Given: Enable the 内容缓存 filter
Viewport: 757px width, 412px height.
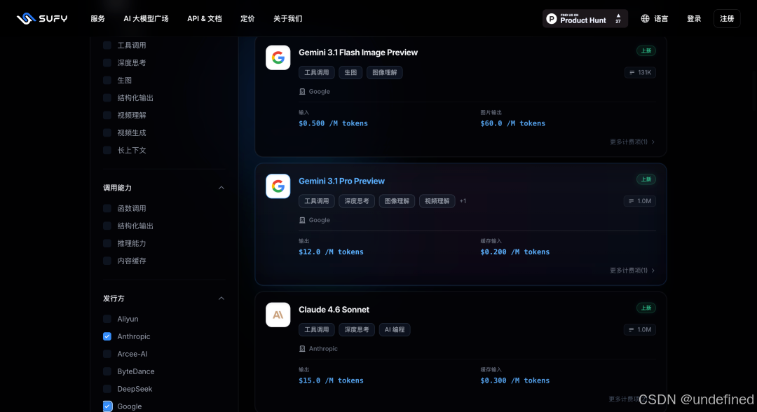Looking at the screenshot, I should coord(107,261).
